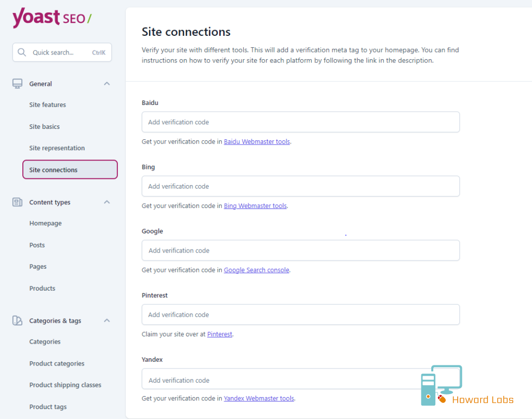
Task: Click the Google verification code input
Action: tap(301, 250)
